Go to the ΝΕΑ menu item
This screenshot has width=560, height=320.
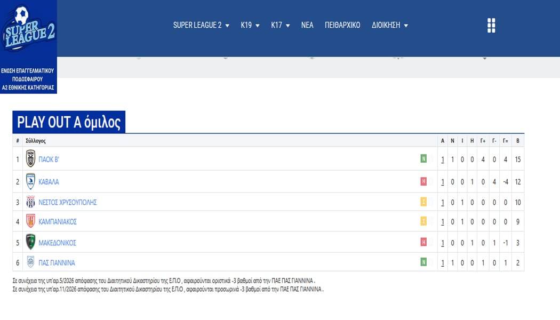(x=307, y=25)
